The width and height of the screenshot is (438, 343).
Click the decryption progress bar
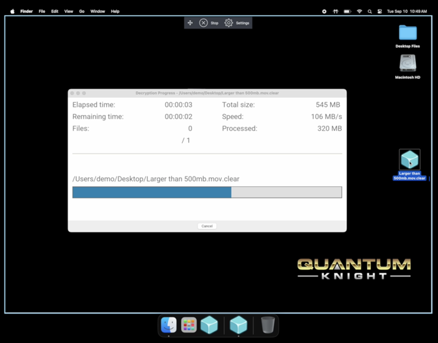click(x=207, y=192)
